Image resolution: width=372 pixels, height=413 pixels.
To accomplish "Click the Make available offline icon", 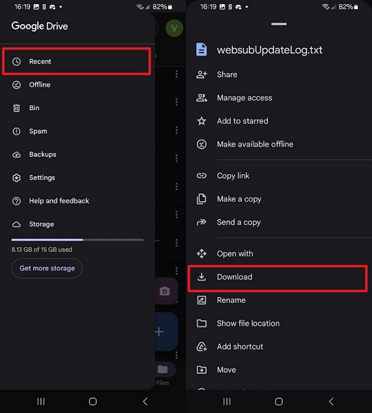I will point(202,145).
